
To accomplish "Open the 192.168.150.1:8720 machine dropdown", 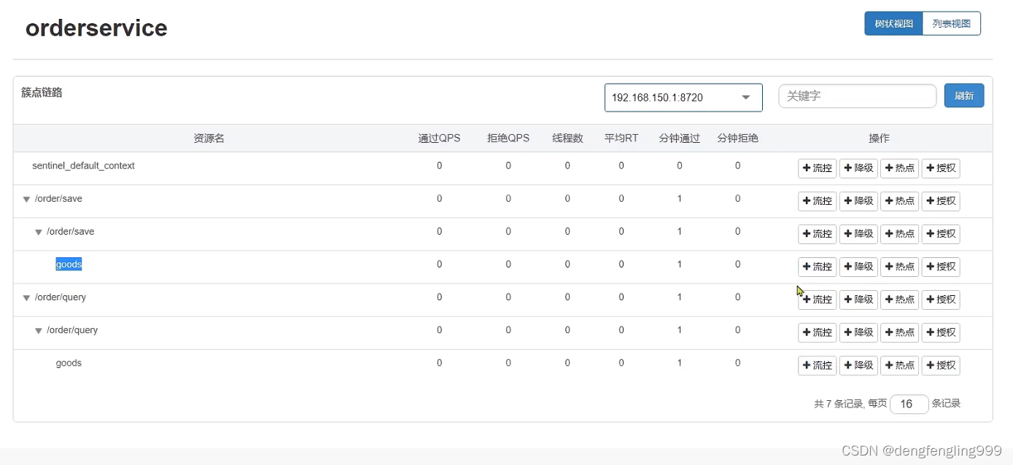I will (x=683, y=98).
